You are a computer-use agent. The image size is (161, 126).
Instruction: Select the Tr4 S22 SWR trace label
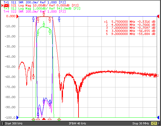pyautogui.click(x=35, y=11)
